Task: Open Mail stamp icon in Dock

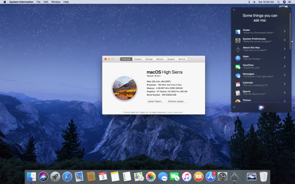Action: click(x=79, y=177)
